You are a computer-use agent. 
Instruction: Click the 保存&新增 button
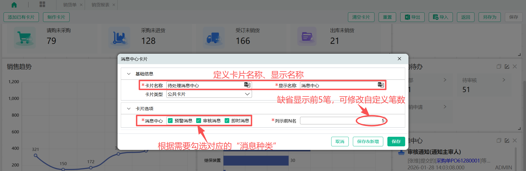pyautogui.click(x=368, y=141)
